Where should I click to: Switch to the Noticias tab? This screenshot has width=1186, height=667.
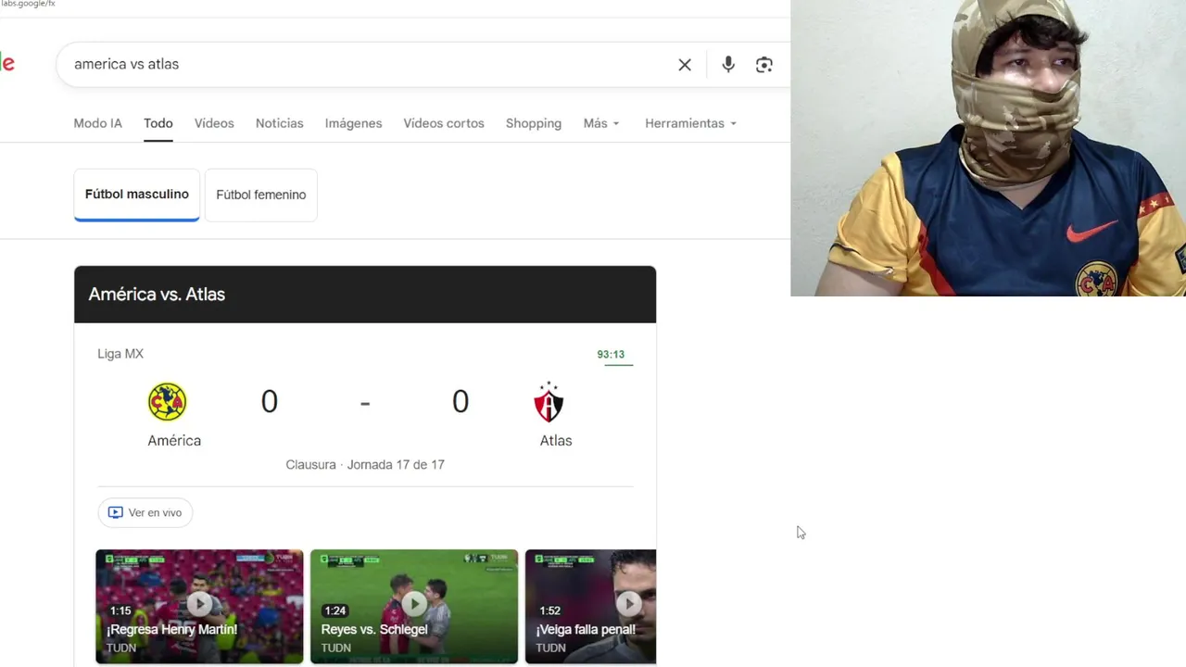coord(279,123)
